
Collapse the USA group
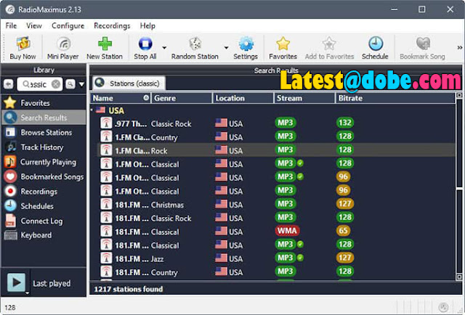coord(92,110)
